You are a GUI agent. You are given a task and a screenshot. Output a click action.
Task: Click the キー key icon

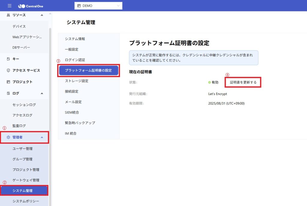8,59
